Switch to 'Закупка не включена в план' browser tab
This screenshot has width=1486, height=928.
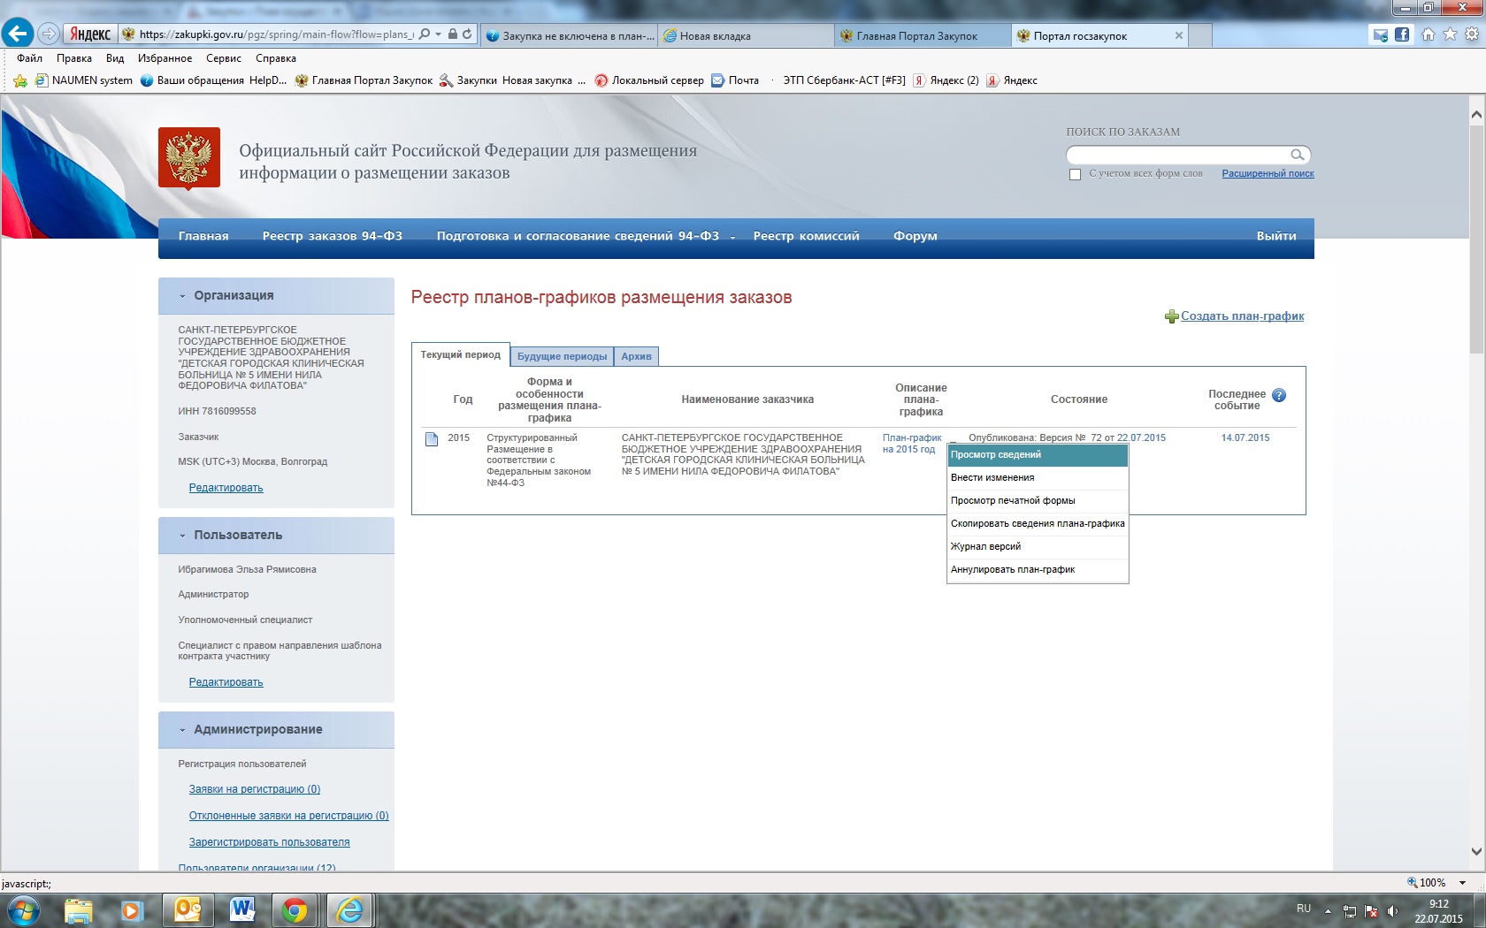pyautogui.click(x=570, y=36)
